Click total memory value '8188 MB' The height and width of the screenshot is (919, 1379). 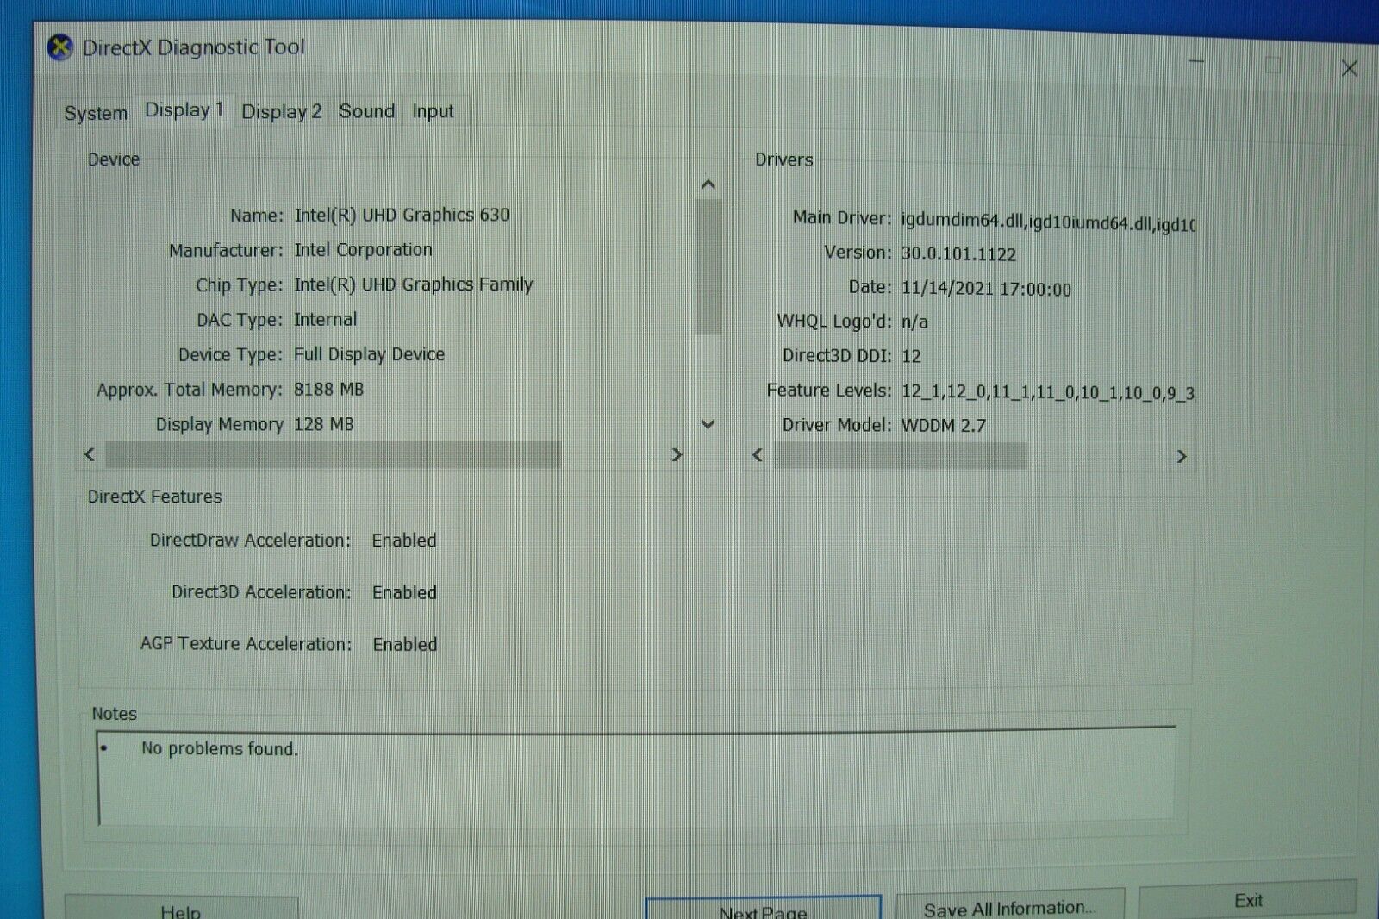(x=328, y=390)
